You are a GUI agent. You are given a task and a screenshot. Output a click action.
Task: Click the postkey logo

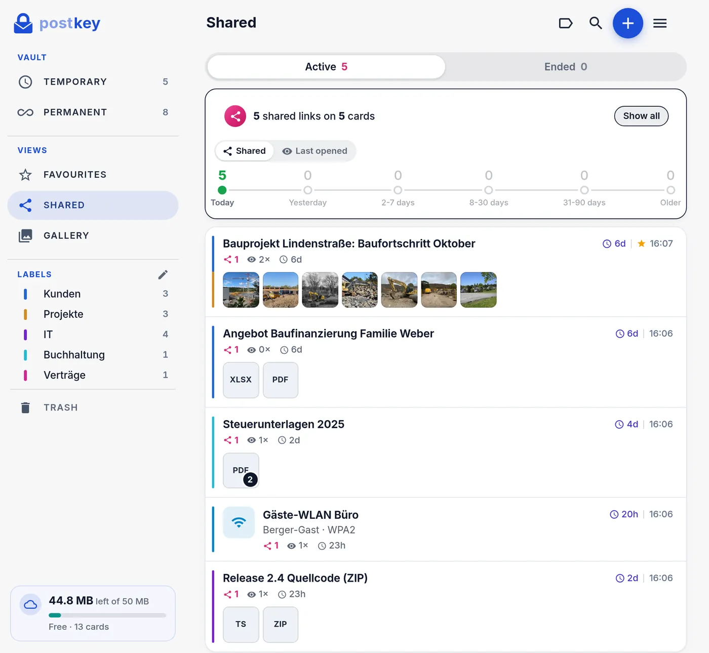pyautogui.click(x=57, y=23)
